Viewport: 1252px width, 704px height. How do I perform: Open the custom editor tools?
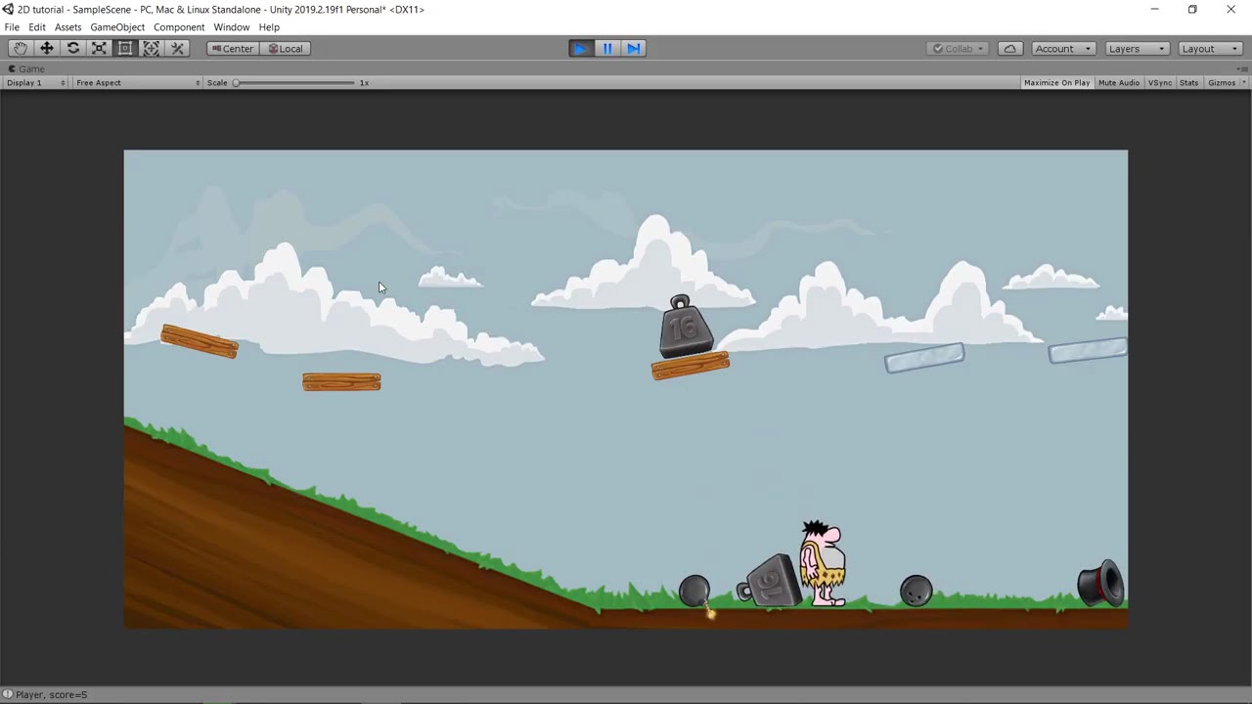177,48
